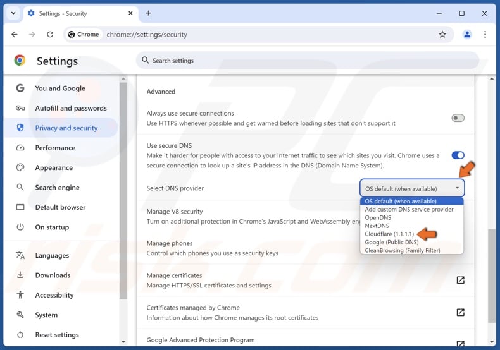Collapse the Select DNS provider dropdown

[x=412, y=188]
